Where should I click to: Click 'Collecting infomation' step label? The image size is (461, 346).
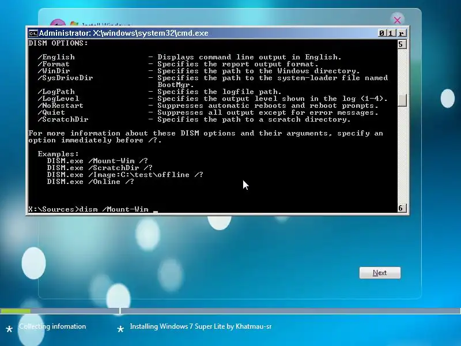(52, 326)
